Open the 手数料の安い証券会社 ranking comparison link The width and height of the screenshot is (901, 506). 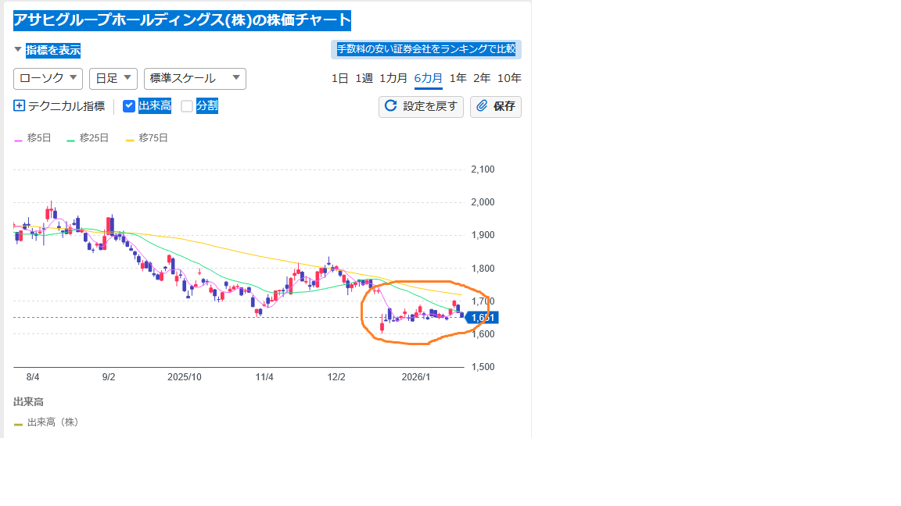click(426, 49)
